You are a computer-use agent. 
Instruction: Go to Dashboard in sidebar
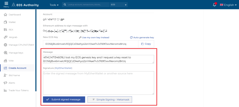[x=15, y=15]
